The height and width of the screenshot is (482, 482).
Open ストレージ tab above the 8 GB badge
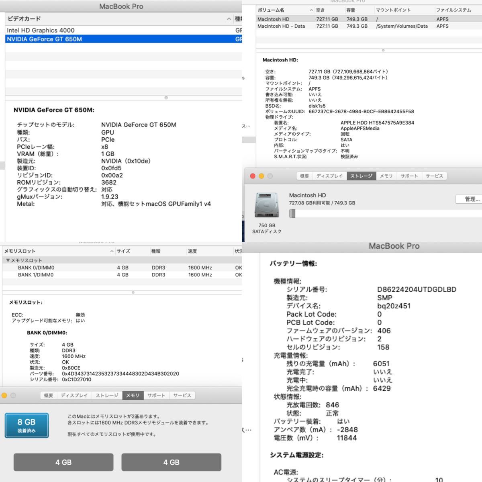pyautogui.click(x=107, y=396)
